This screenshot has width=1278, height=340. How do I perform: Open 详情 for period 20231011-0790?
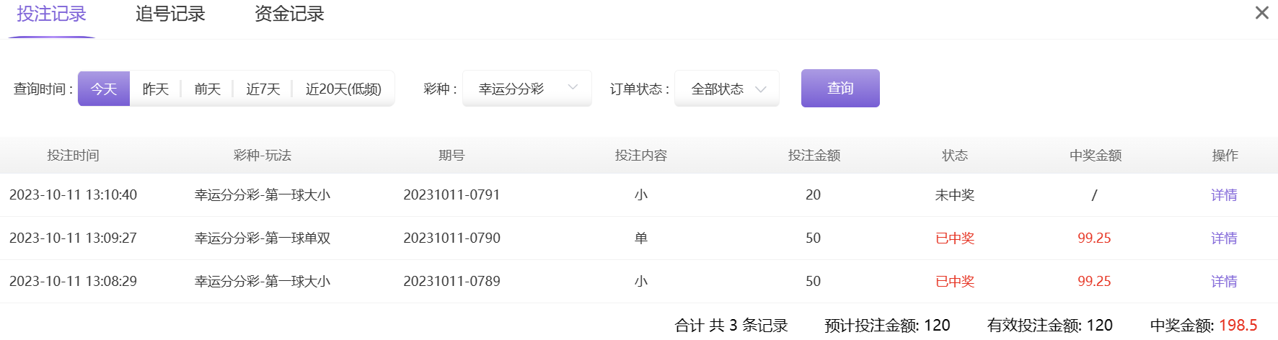pos(1224,238)
